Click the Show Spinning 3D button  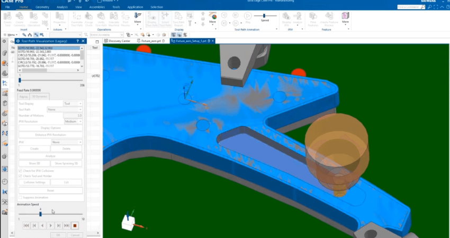tap(66, 163)
